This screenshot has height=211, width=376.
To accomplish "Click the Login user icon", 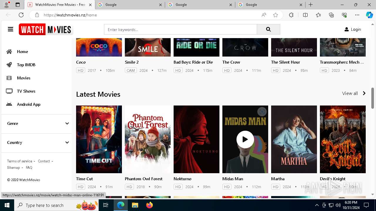I will point(347,29).
